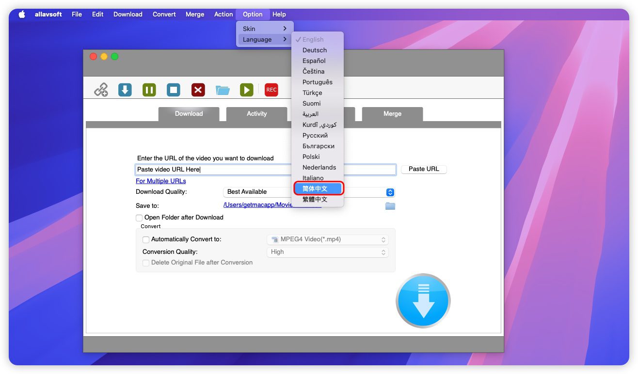This screenshot has width=638, height=374.
Task: Click the allavsoft app menu
Action: [48, 15]
